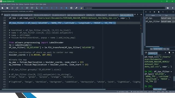The image size is (175, 98).
Task: Open the Help menu
Action: [45, 4]
